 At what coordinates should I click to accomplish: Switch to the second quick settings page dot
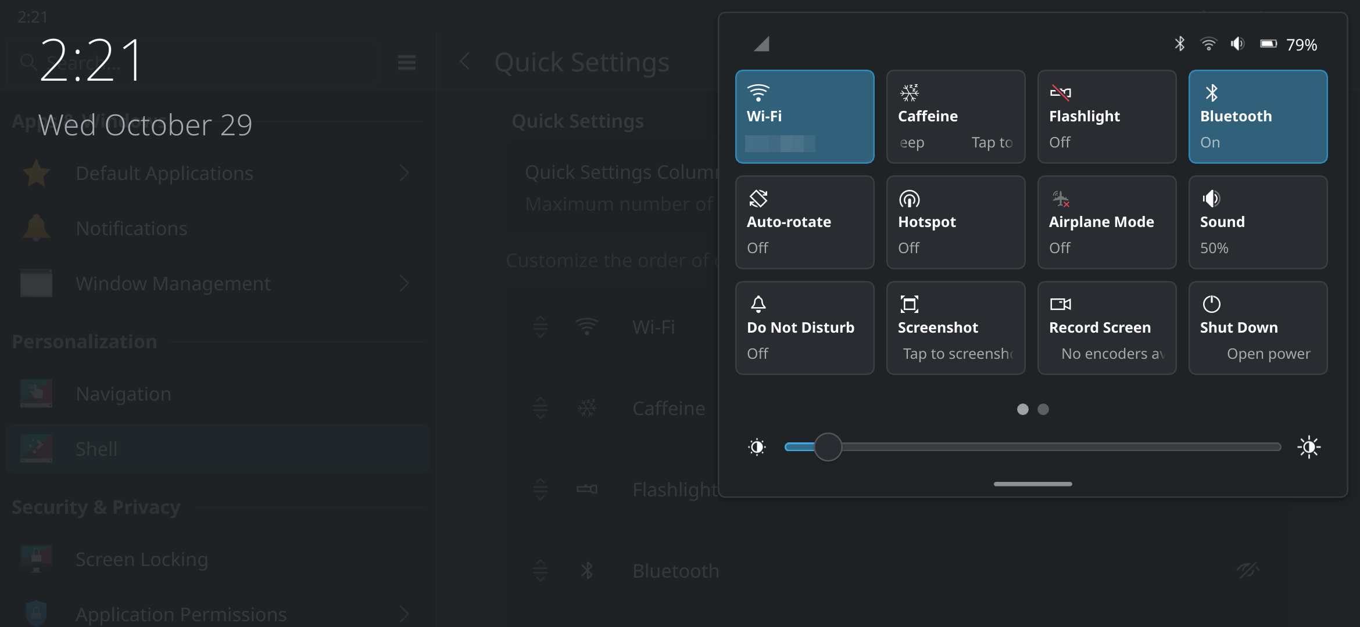pos(1043,409)
